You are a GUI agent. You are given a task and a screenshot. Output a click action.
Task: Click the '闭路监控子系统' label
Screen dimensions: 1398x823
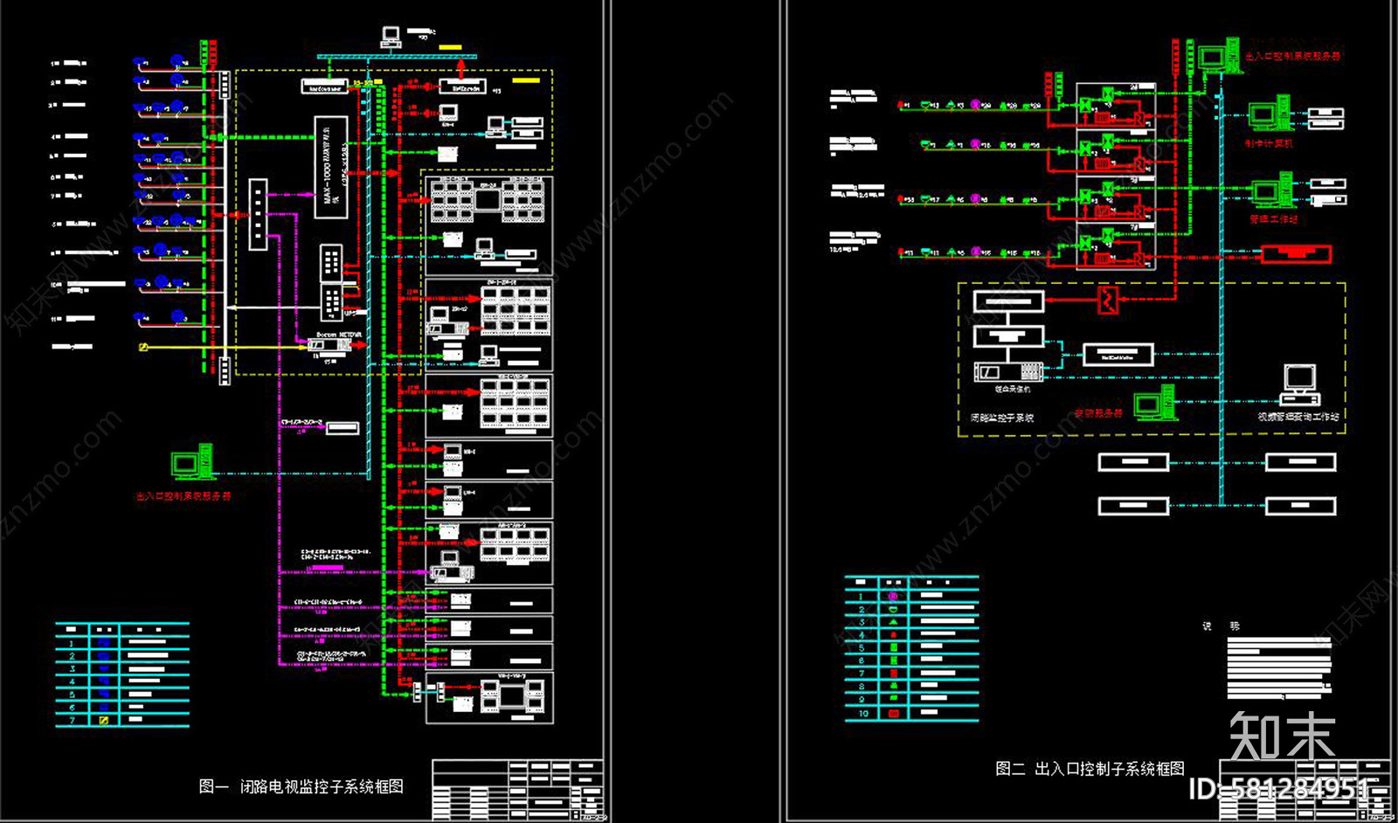(x=1002, y=418)
